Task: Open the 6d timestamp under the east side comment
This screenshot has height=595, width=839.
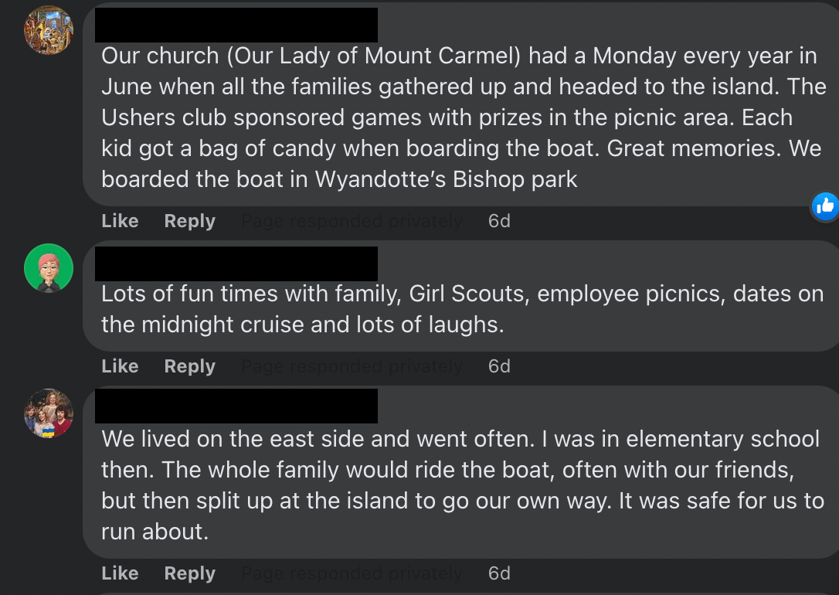Action: [x=499, y=573]
